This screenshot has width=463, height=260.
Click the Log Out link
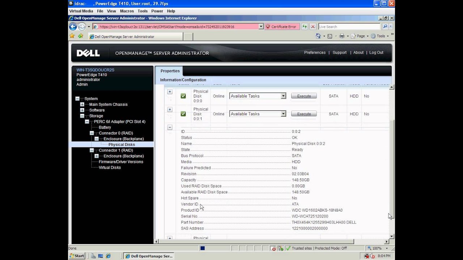click(376, 52)
